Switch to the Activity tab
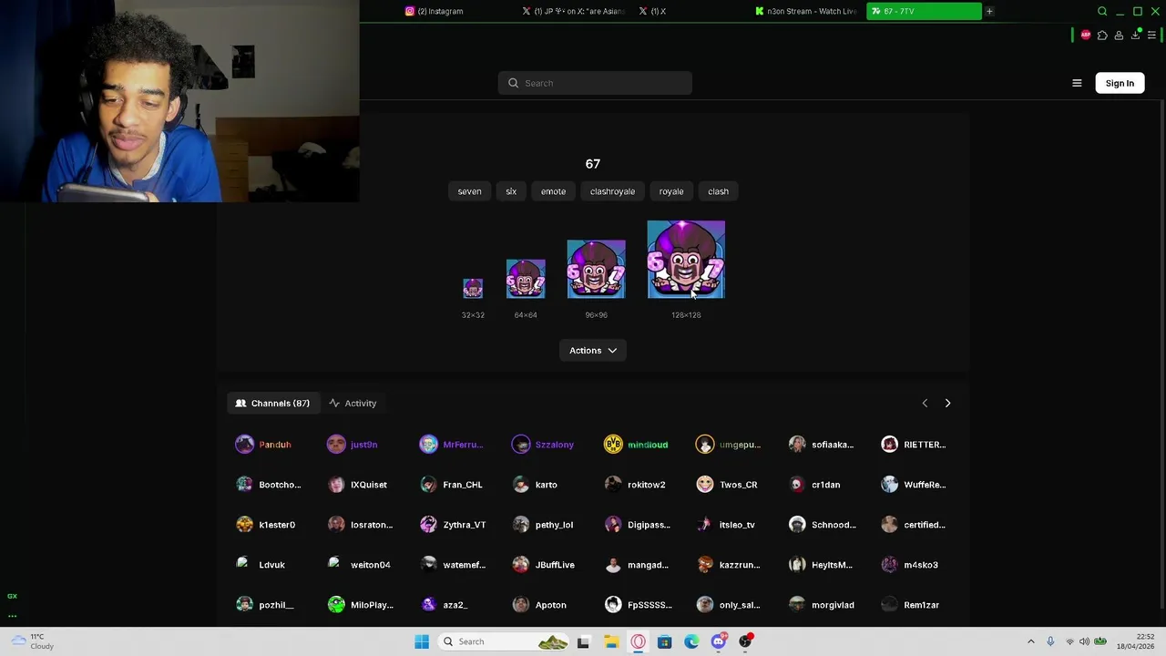1166x656 pixels. point(353,403)
